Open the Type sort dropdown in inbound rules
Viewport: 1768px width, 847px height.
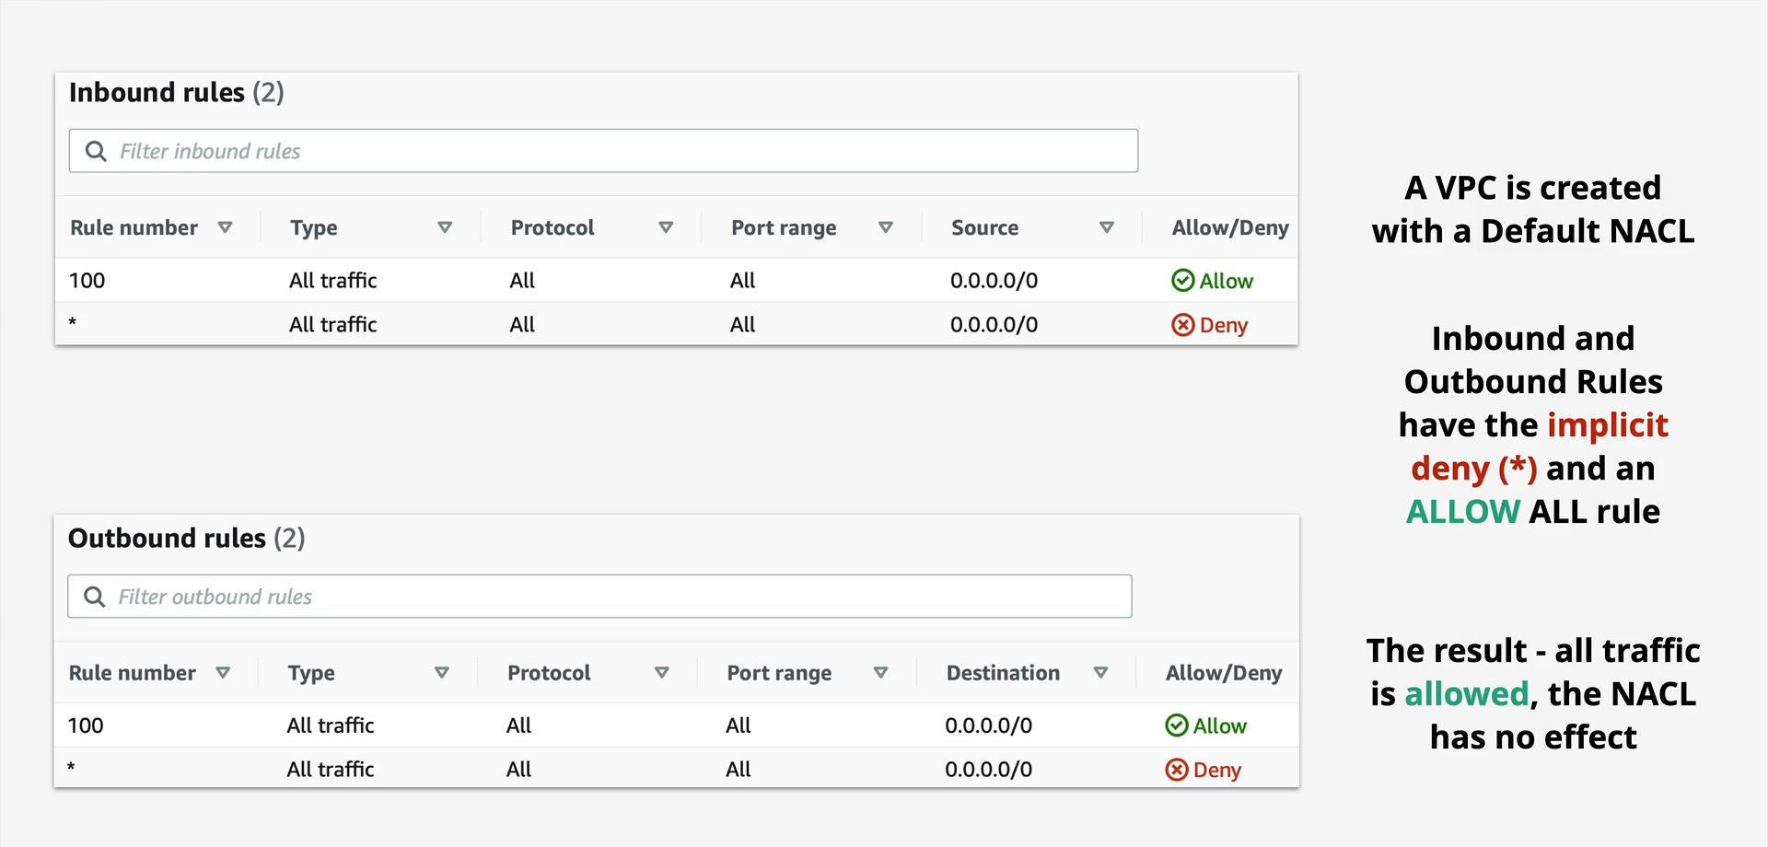pyautogui.click(x=446, y=226)
